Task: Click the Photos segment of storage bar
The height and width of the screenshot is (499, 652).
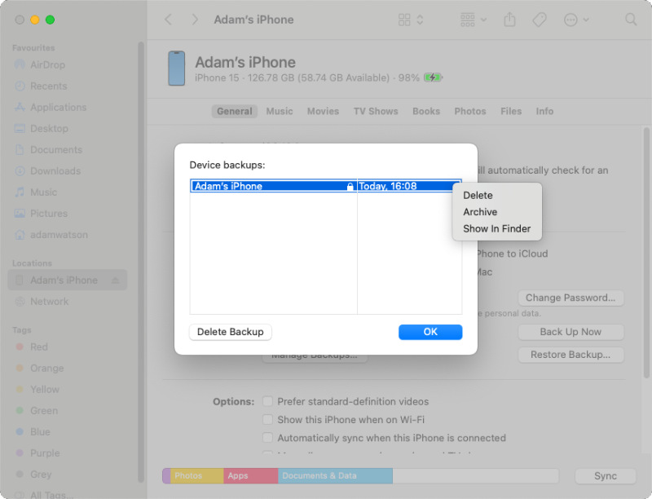Action: 196,475
